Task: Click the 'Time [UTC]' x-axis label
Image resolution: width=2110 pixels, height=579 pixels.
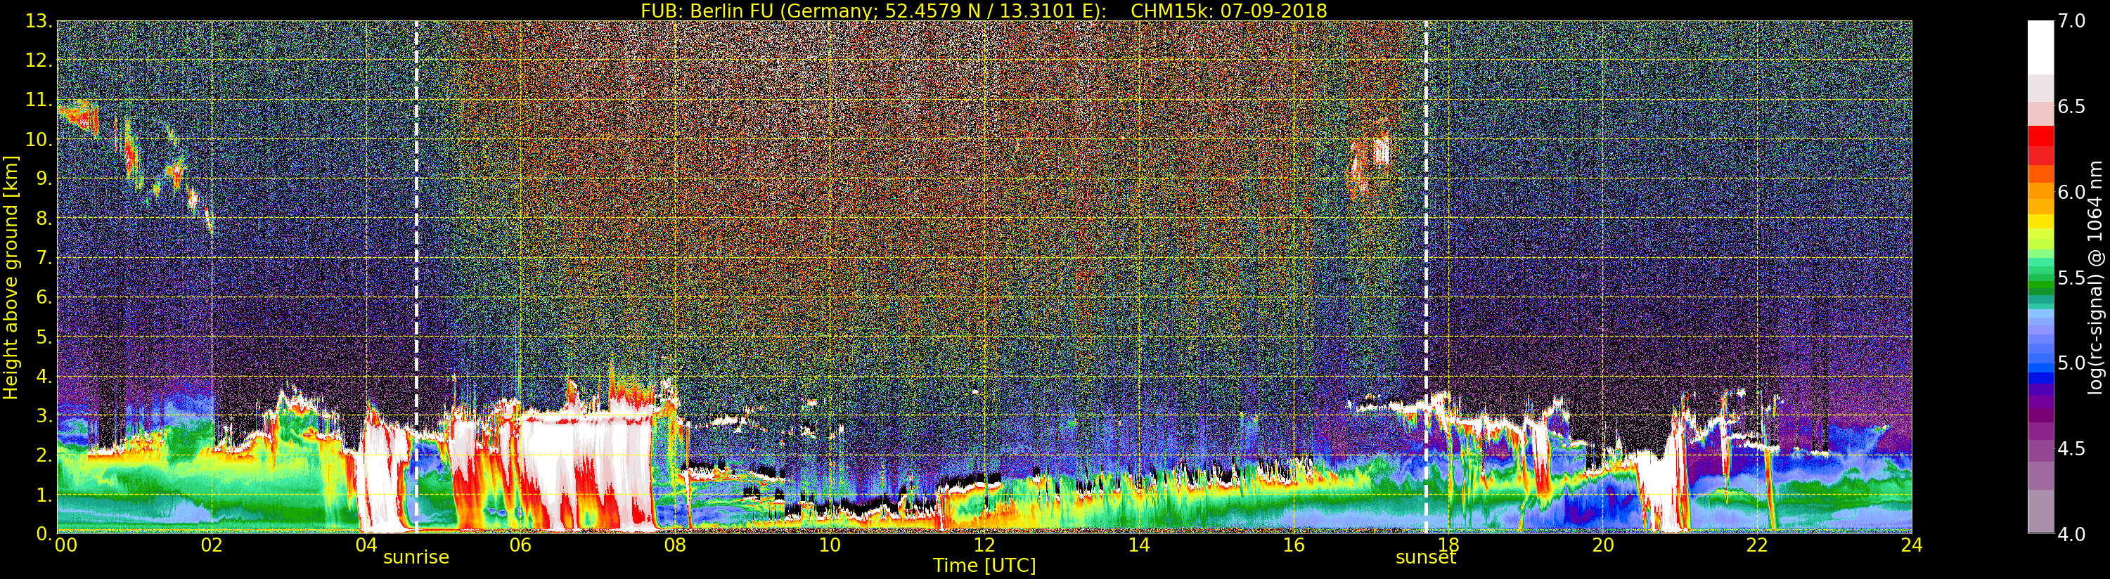Action: pos(984,566)
